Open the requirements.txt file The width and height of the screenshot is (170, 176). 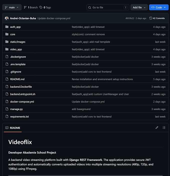click(19, 117)
